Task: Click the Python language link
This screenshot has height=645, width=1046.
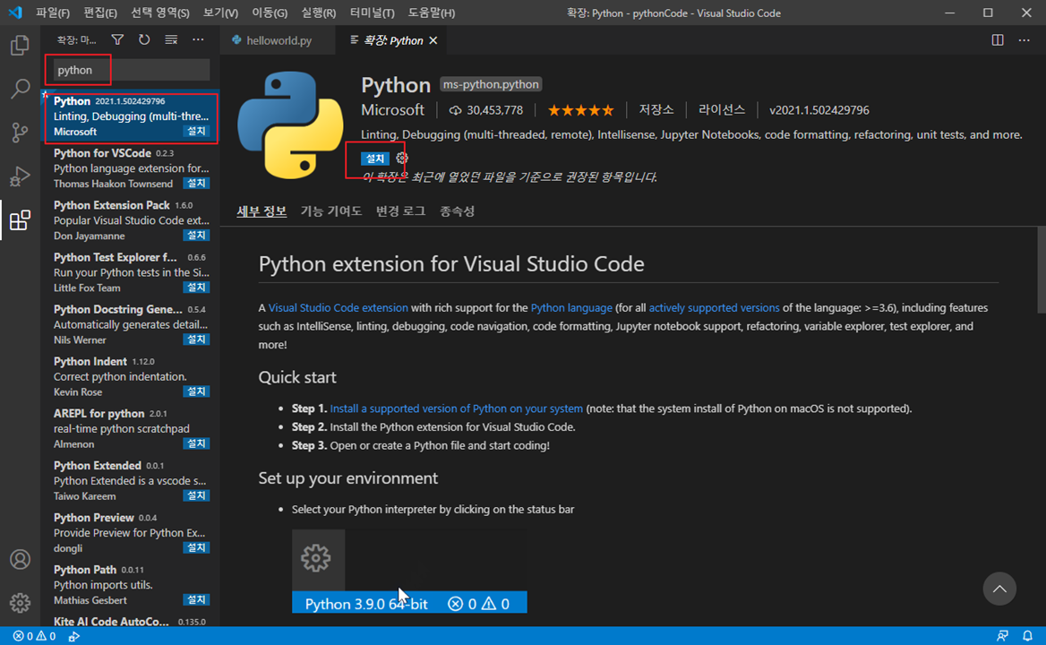Action: coord(571,307)
